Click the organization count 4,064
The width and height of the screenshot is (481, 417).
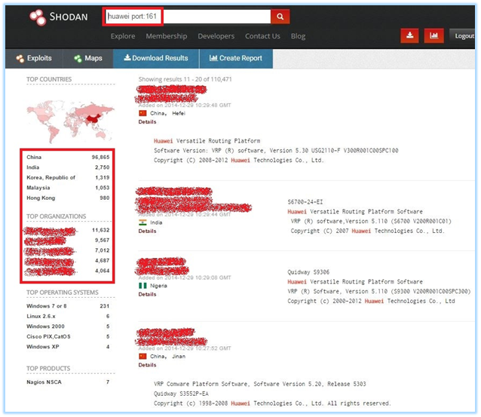click(x=102, y=271)
